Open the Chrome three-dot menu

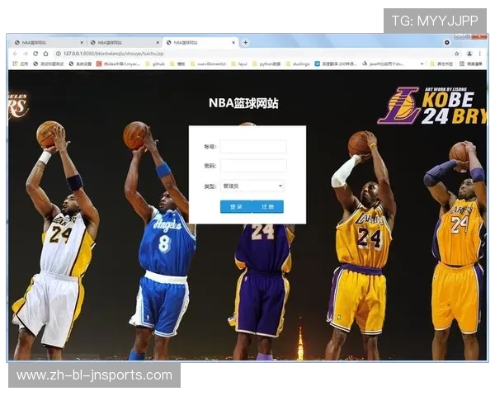(480, 54)
